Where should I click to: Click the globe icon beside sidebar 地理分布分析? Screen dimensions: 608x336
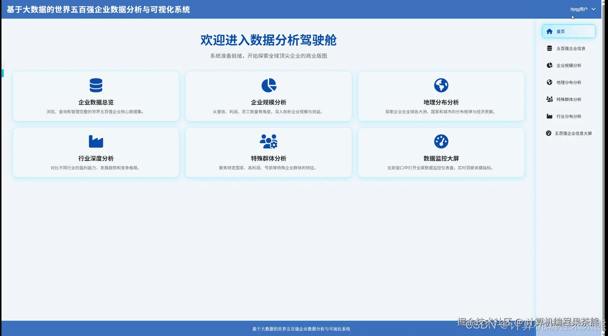(x=550, y=82)
